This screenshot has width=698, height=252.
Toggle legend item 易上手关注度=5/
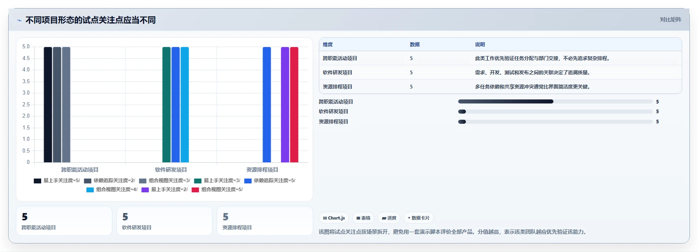pos(57,181)
